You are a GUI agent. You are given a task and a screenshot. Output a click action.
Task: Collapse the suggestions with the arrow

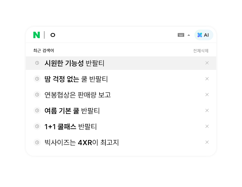[x=189, y=35]
